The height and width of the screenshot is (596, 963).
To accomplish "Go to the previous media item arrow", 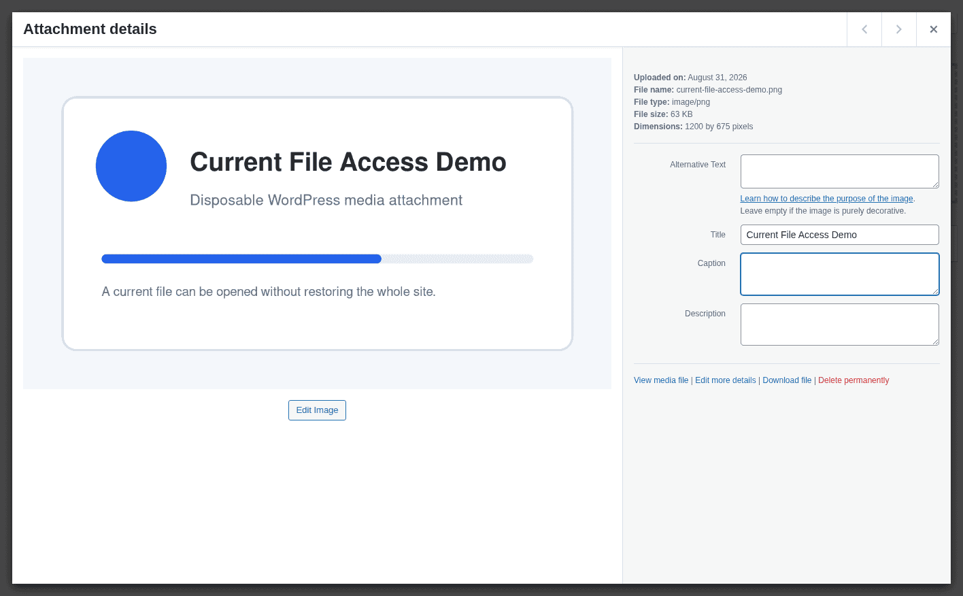I will [x=864, y=29].
